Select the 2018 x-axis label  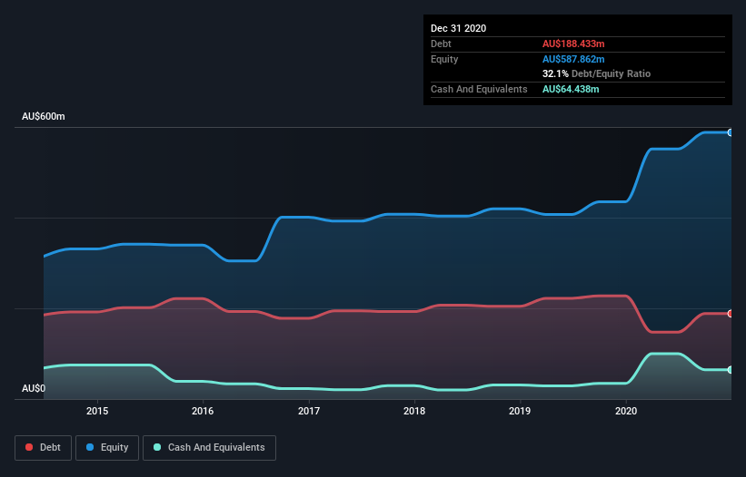pyautogui.click(x=414, y=411)
